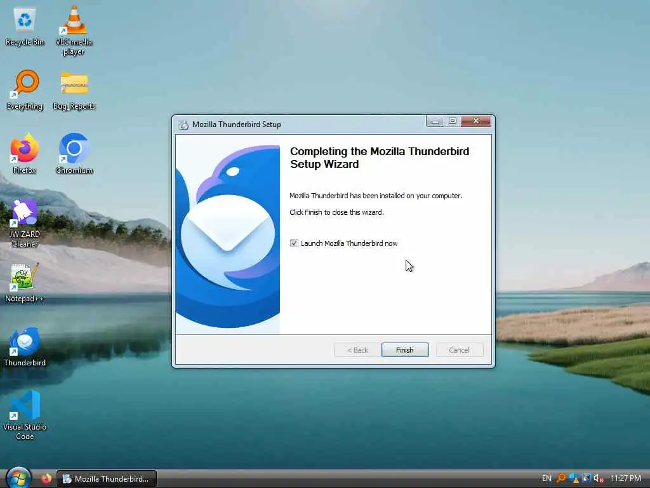Select the Notepad++ desktop shortcut
650x488 pixels.
(x=25, y=283)
